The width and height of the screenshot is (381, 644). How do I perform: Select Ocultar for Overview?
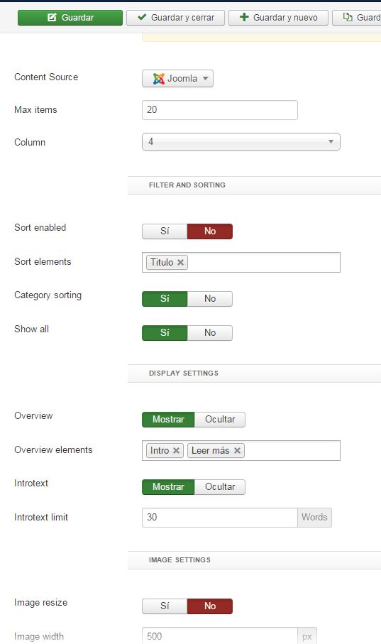[220, 420]
